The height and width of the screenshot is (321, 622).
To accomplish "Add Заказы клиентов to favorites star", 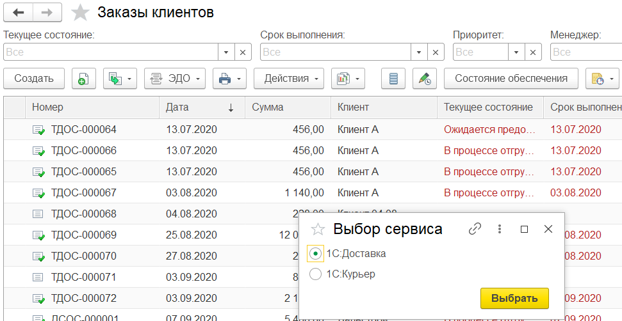I will pos(80,13).
